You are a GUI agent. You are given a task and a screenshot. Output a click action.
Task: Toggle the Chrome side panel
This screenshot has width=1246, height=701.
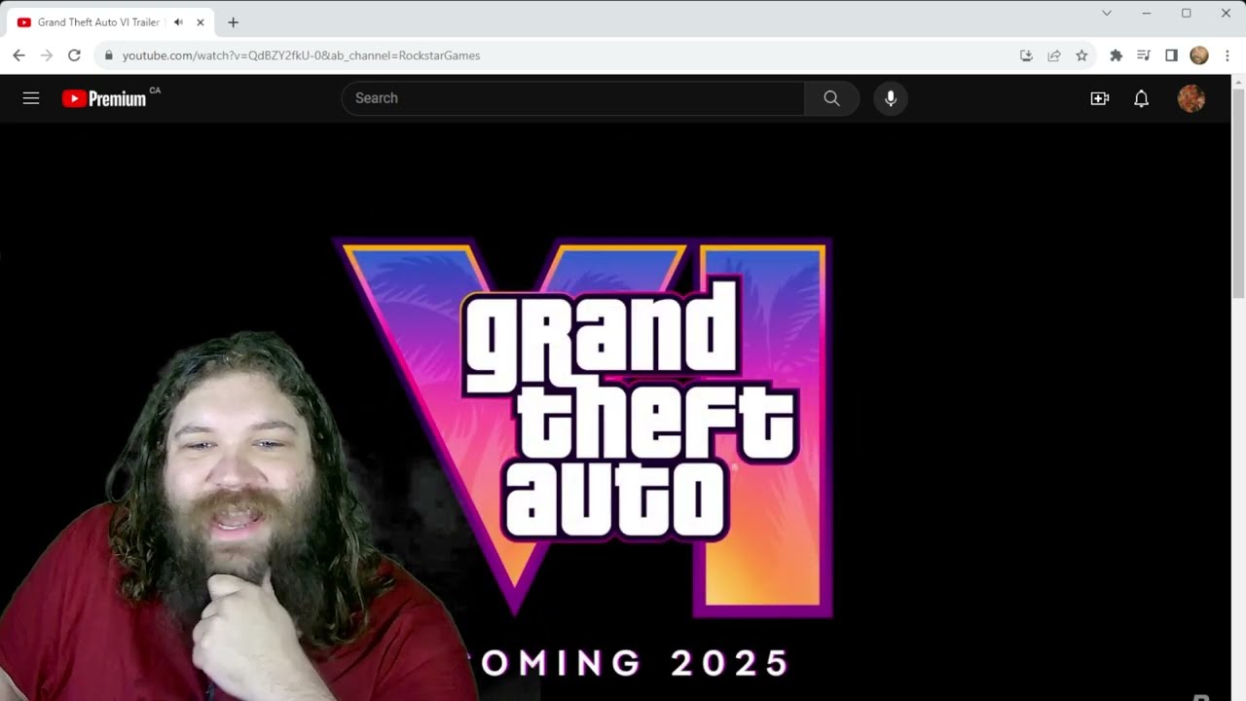point(1171,55)
